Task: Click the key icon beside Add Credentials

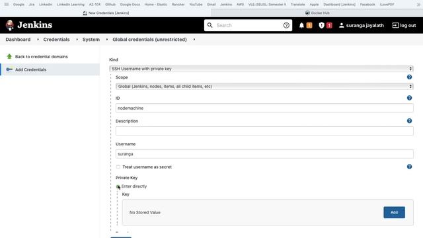Action: pos(9,69)
